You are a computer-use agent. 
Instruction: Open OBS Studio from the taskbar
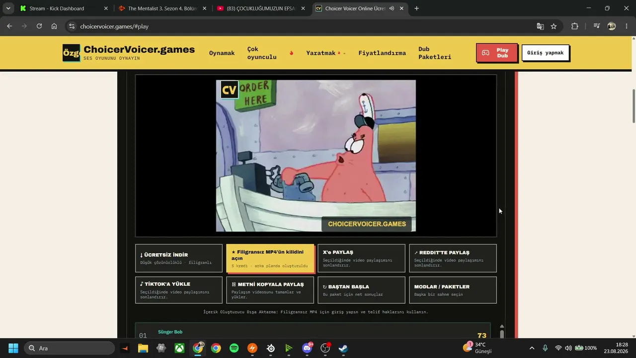(x=325, y=348)
